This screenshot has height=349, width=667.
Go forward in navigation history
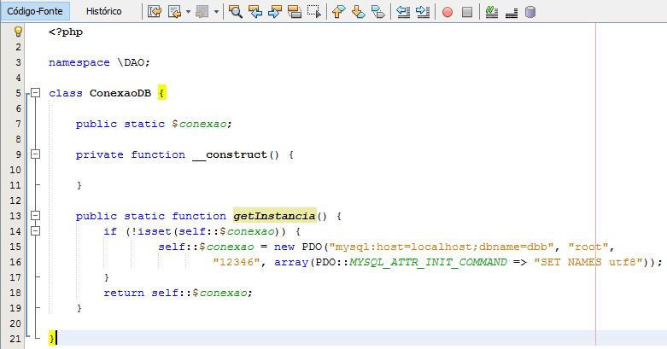pos(202,11)
